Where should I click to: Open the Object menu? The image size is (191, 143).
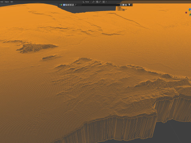tap(7, 2)
